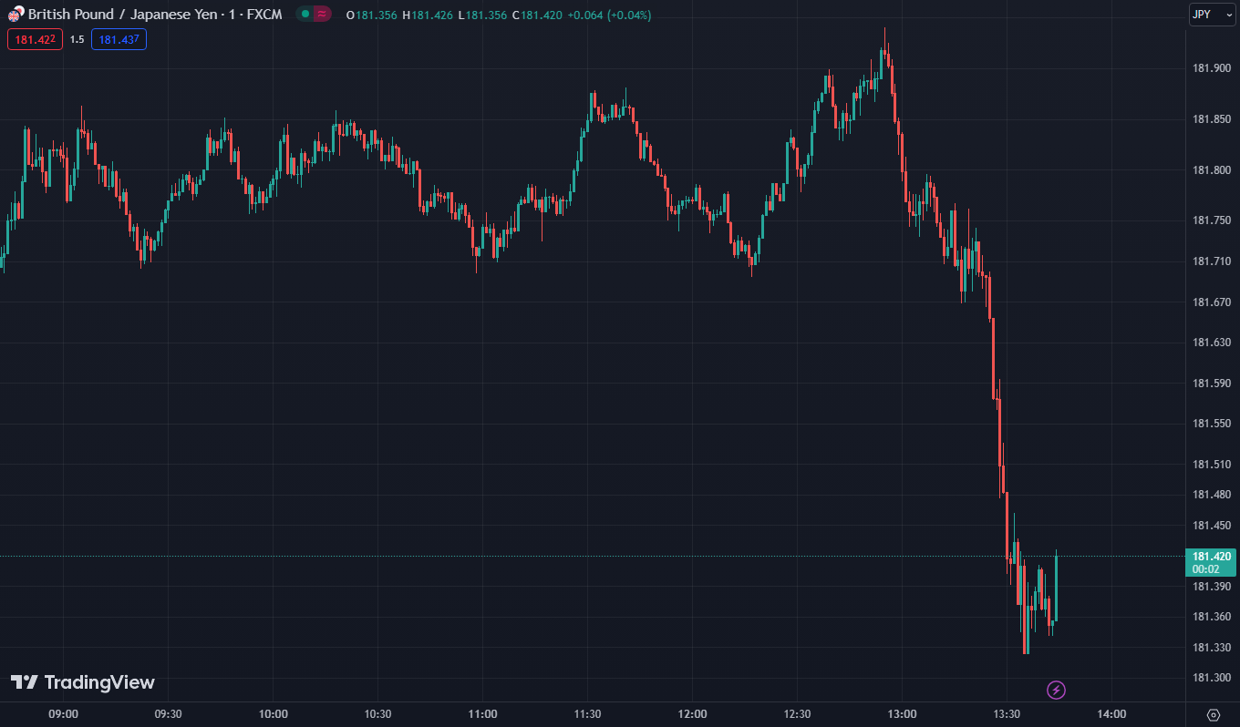Click the 11:30 time axis label

[587, 713]
